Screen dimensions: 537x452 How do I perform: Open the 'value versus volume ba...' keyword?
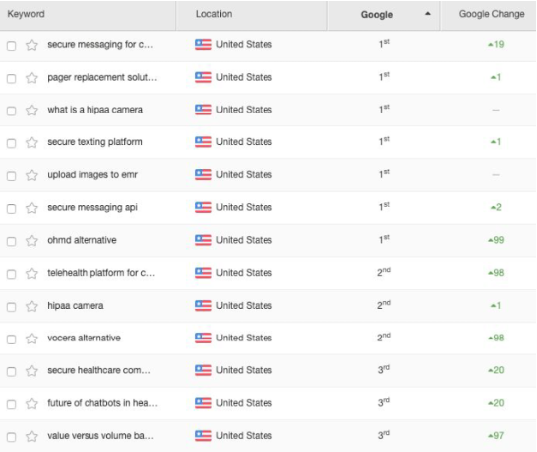tap(100, 436)
